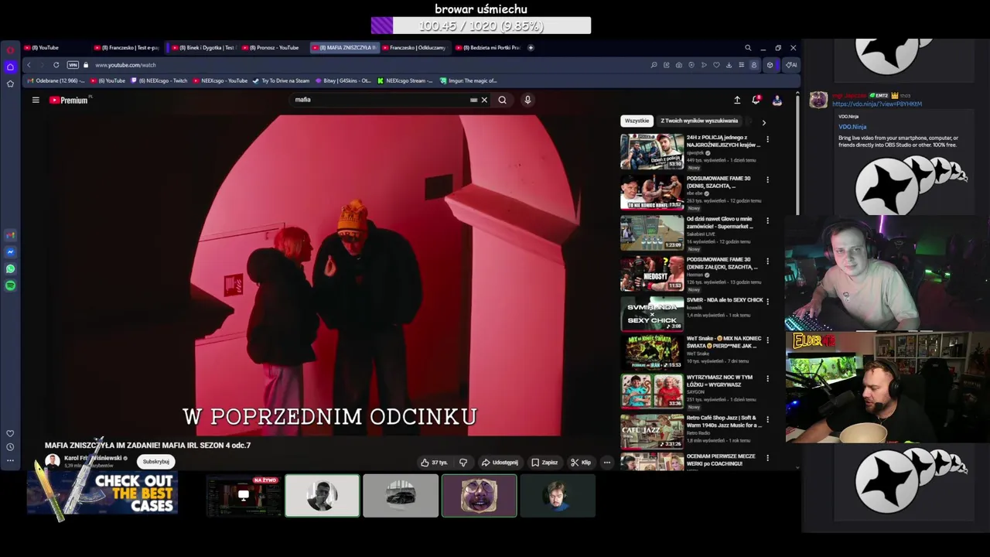
Task: Open options for PODSUMOWANIE FAME 30 Denis Szachta
Action: pos(767,179)
